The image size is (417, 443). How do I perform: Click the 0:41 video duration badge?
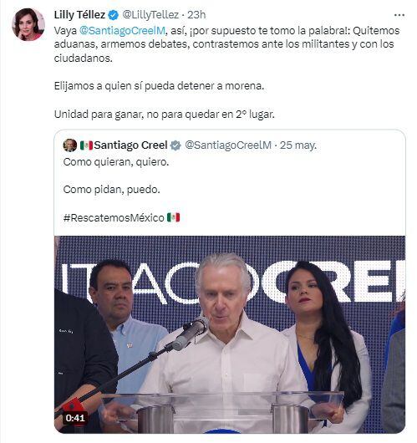point(75,418)
